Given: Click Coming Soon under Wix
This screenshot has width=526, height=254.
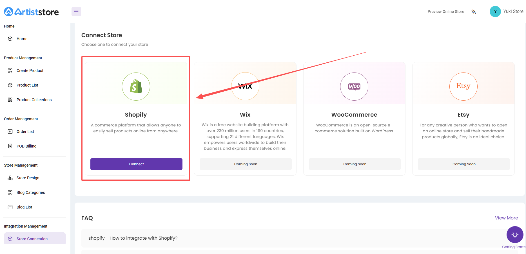Looking at the screenshot, I should pos(246,164).
